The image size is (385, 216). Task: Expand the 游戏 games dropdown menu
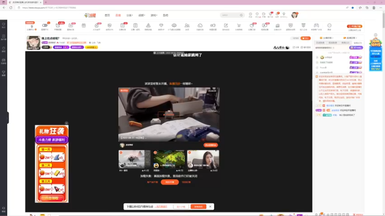pyautogui.click(x=154, y=15)
